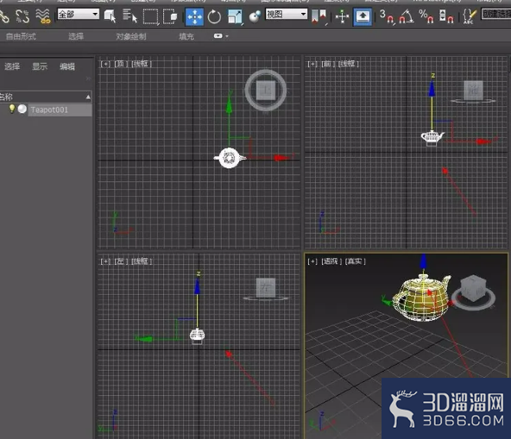Click [线框] shading label in top viewport

141,64
